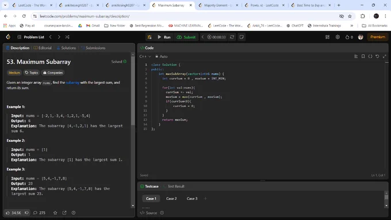Switch to the Submissions tab

click(93, 48)
